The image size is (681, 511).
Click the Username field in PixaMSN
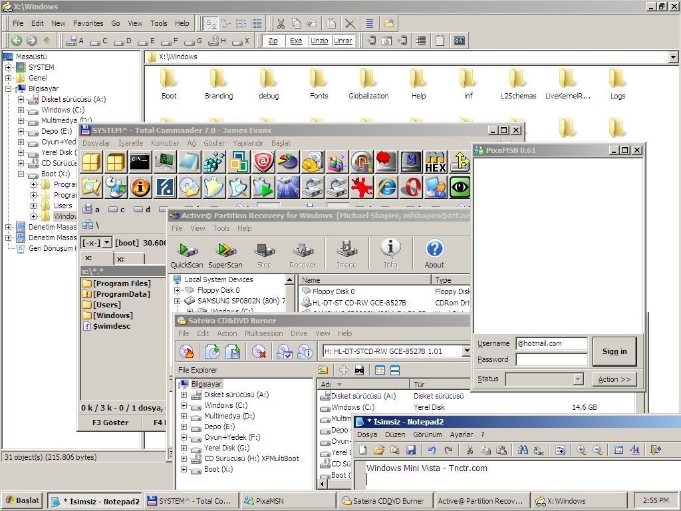[551, 343]
